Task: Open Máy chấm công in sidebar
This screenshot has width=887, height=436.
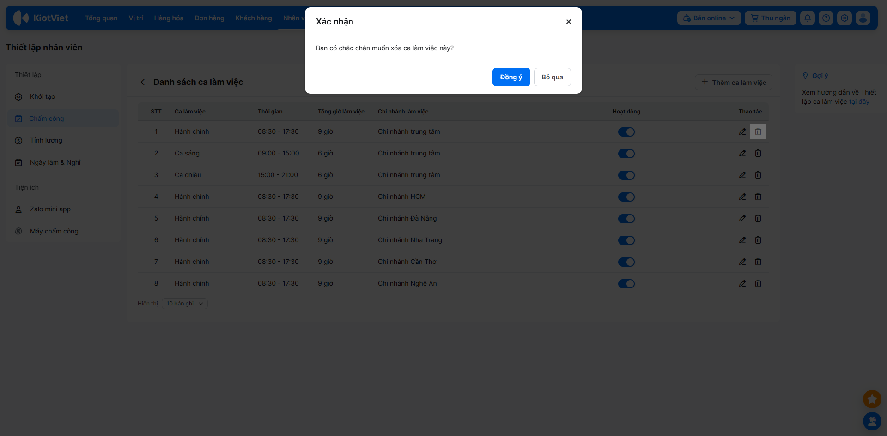Action: coord(63,231)
